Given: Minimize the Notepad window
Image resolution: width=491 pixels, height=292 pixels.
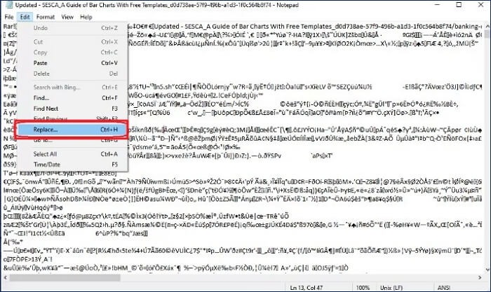Looking at the screenshot, I should (437, 5).
